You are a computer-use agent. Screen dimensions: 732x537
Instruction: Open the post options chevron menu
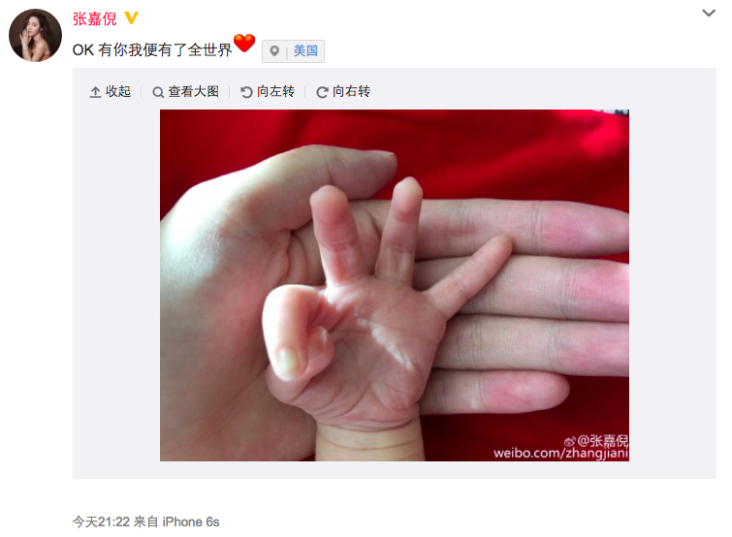[x=708, y=13]
